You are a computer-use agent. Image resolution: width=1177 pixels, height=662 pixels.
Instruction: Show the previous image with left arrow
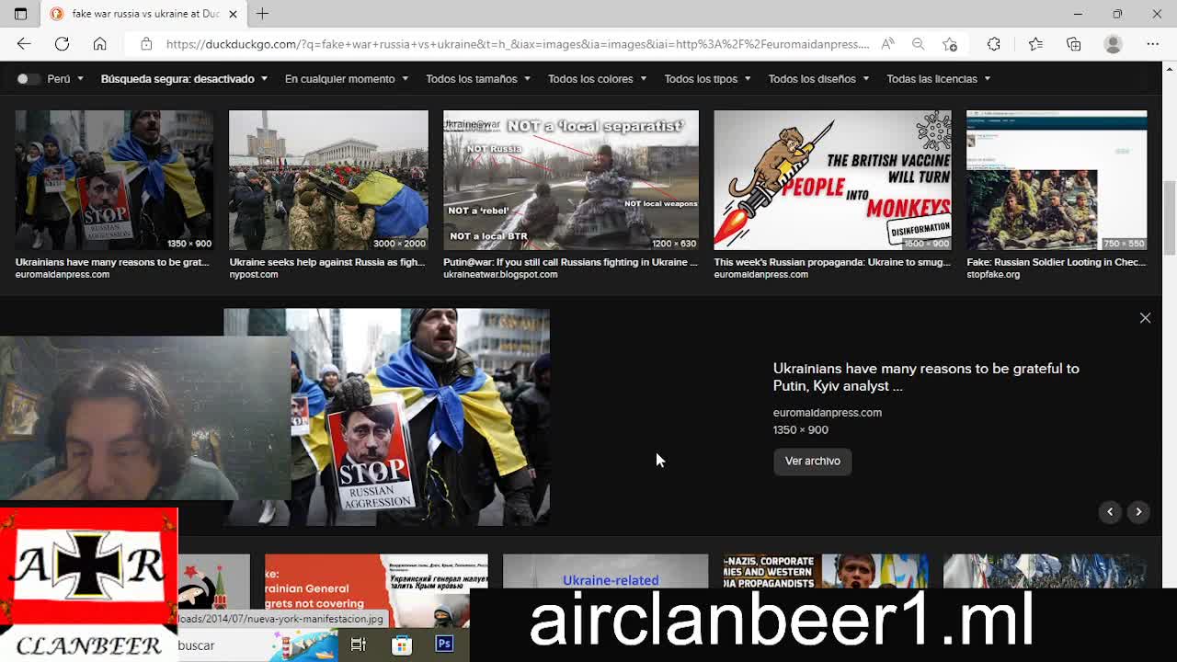pyautogui.click(x=1110, y=512)
